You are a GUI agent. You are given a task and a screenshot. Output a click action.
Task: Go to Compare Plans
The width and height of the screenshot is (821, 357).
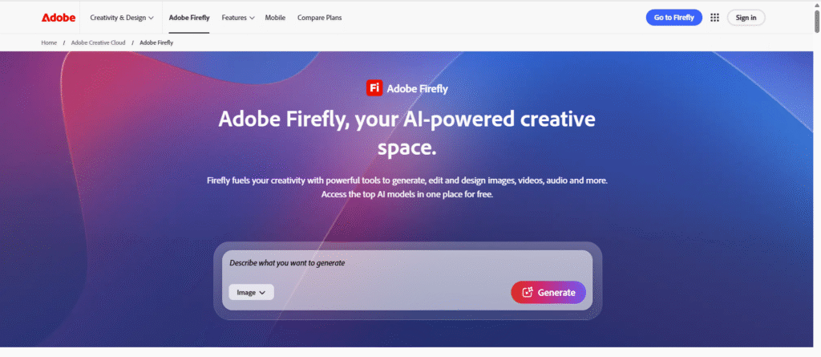point(319,18)
